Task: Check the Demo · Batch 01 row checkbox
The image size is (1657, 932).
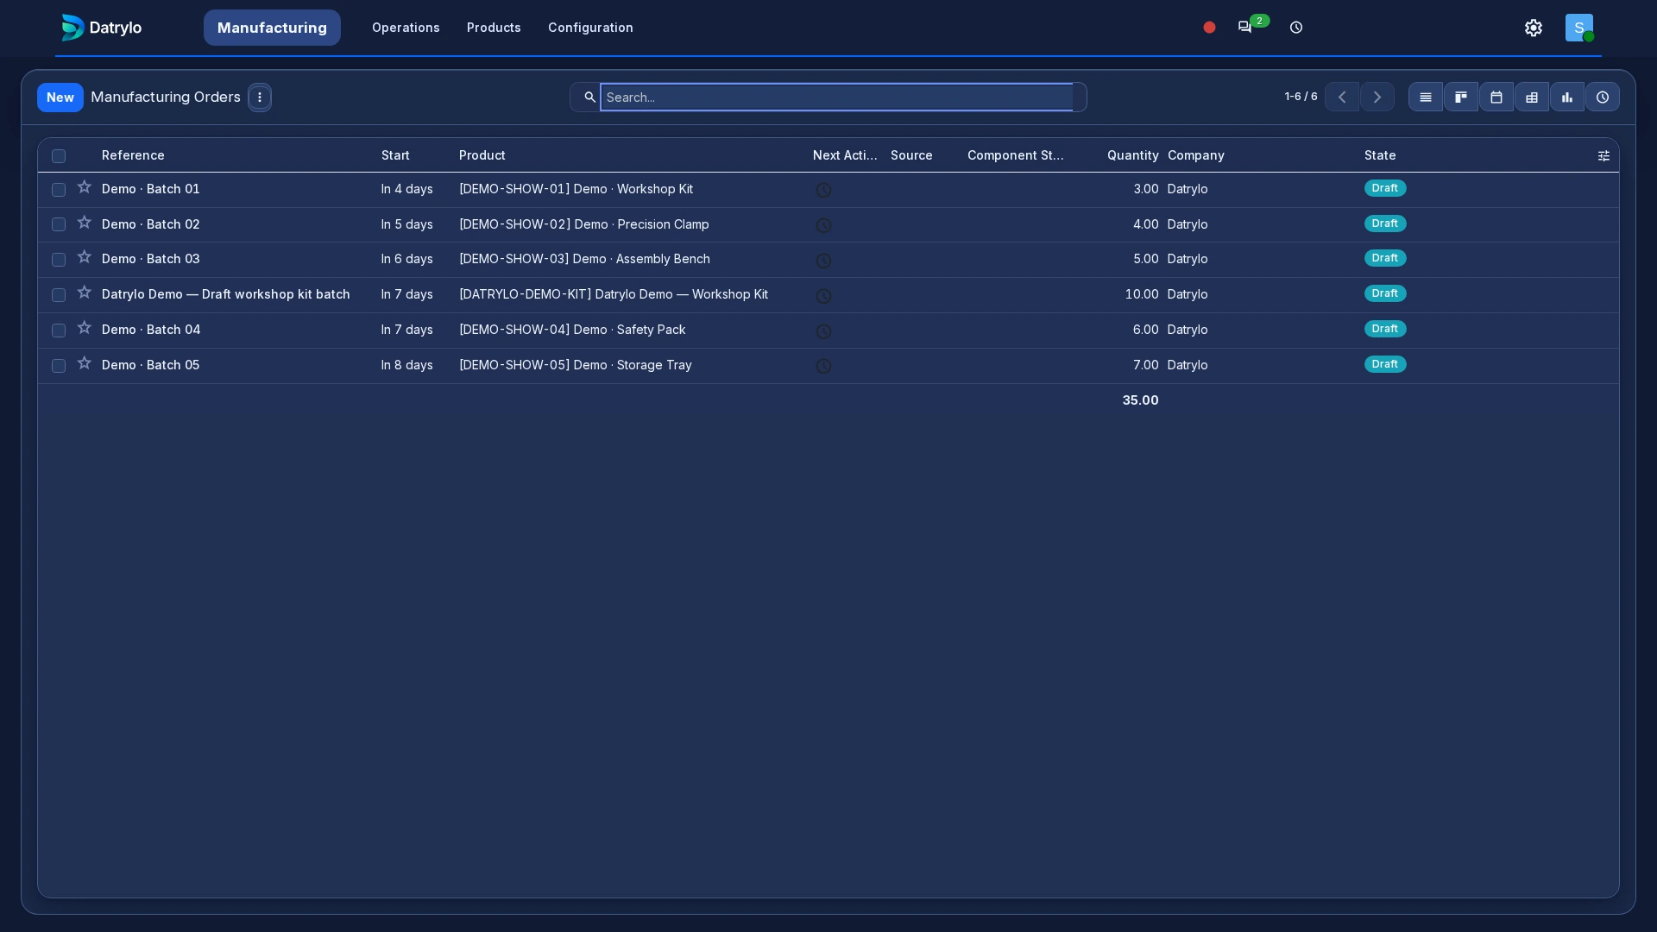Action: [x=59, y=190]
